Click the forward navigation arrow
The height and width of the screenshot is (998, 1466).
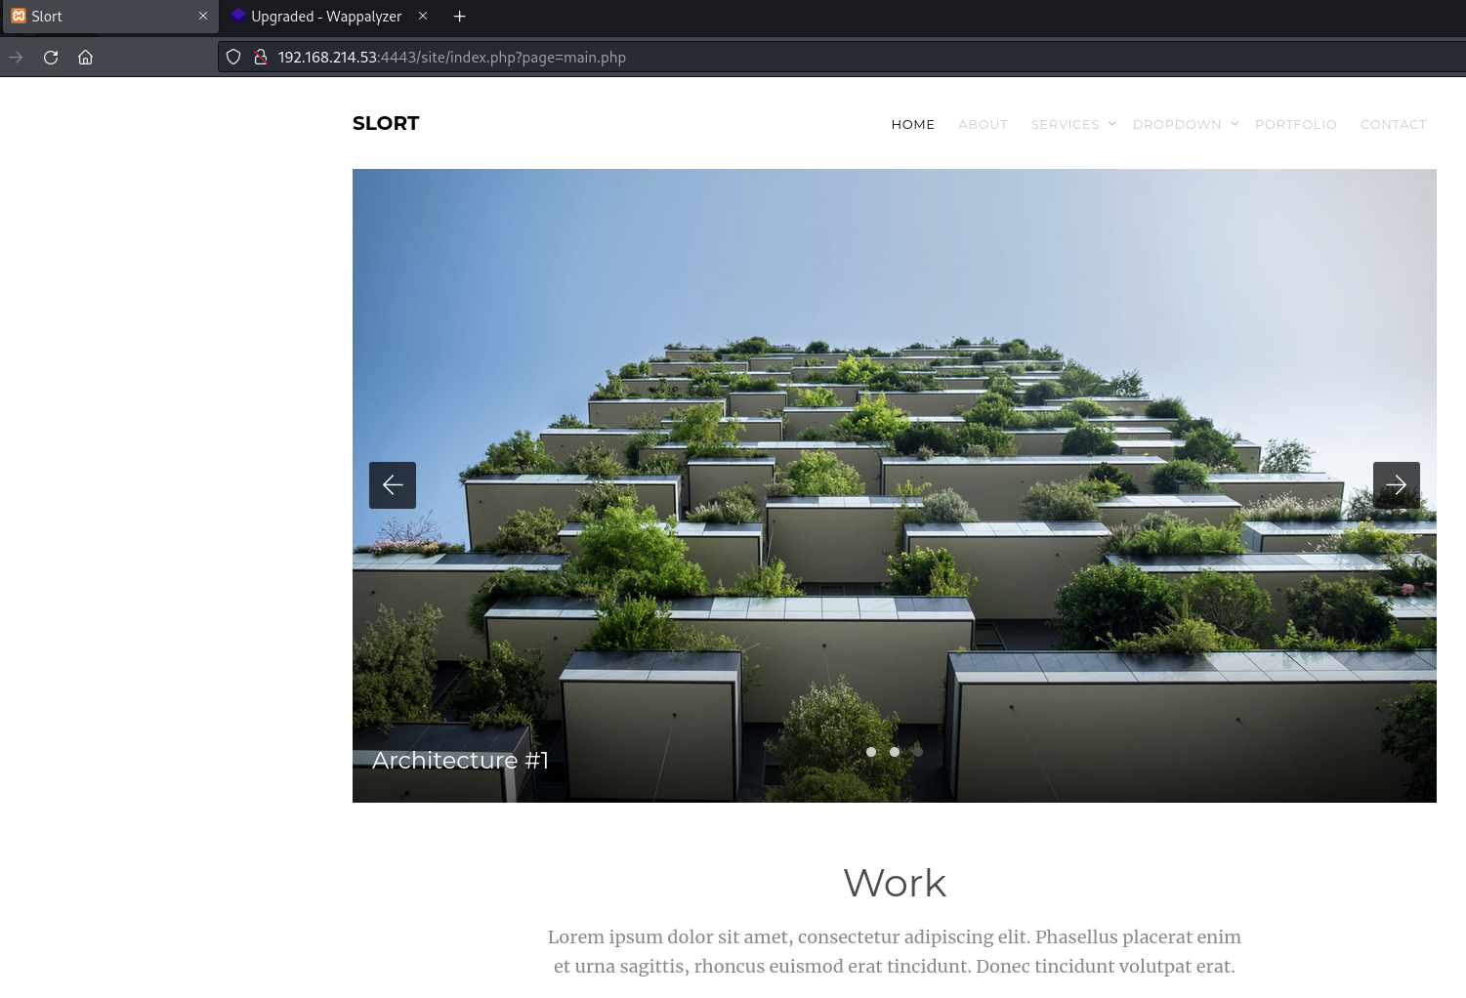pos(16,58)
